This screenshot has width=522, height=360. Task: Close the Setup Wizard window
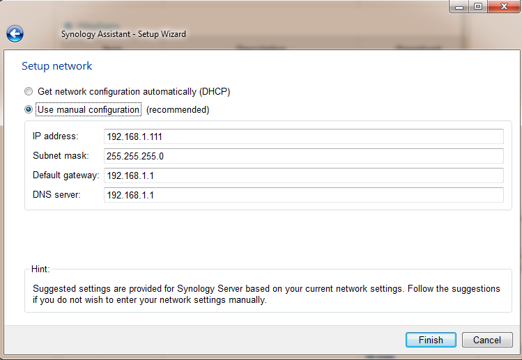pyautogui.click(x=504, y=6)
